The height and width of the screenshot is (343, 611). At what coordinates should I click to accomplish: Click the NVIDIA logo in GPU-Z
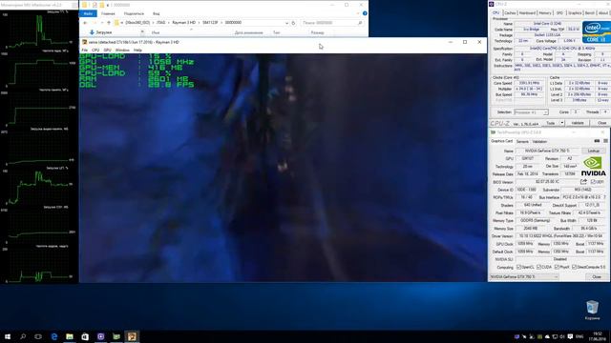pos(593,166)
